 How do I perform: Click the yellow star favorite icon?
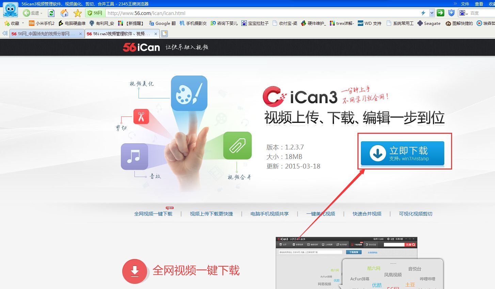point(78,13)
